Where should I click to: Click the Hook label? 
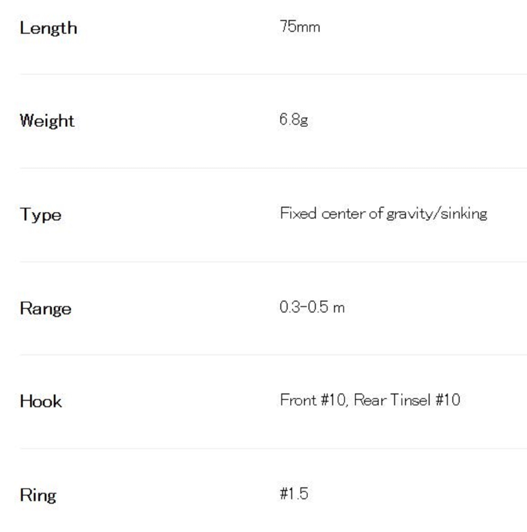41,401
